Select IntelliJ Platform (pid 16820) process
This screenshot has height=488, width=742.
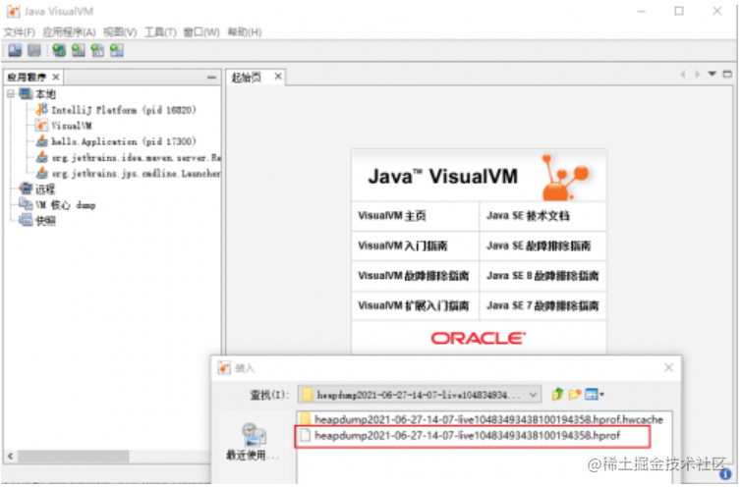(x=124, y=110)
